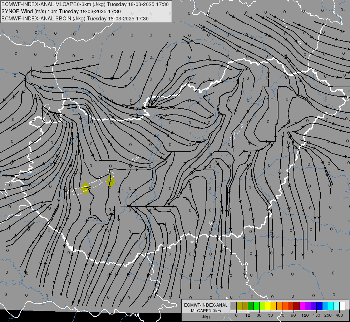350x322 pixels.
Task: Click the legend scale tick label '400'
Action: tap(339, 315)
